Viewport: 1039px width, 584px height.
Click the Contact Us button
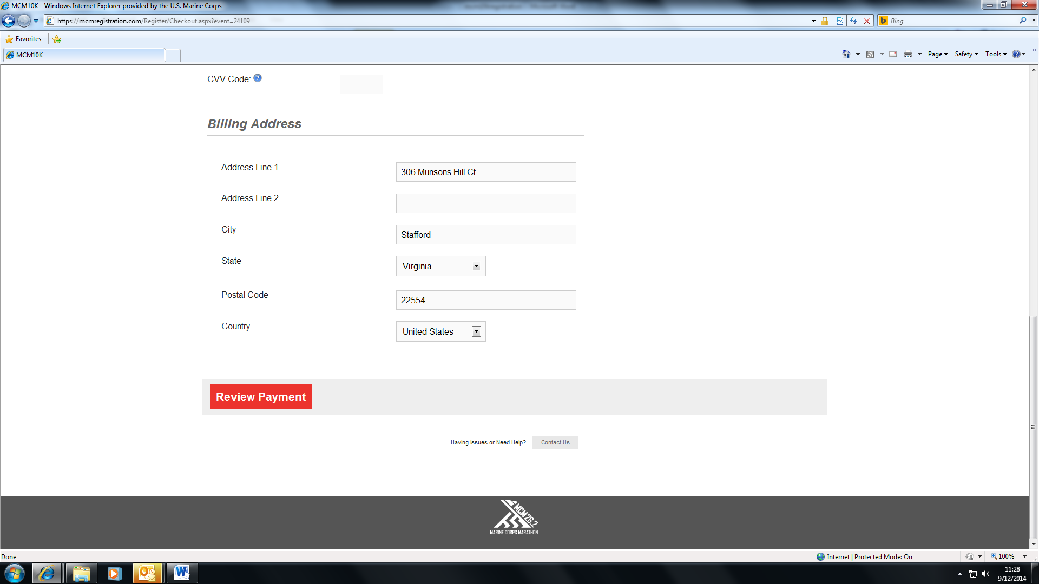tap(555, 442)
